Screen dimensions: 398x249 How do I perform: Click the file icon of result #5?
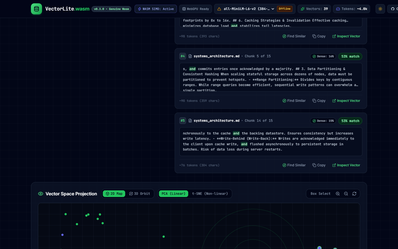tap(190, 121)
